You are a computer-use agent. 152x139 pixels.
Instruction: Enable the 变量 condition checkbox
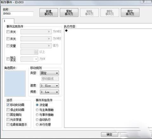tap(8, 46)
